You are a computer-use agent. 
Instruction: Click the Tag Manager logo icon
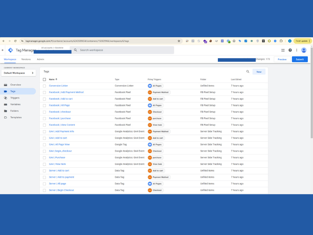(x=11, y=50)
